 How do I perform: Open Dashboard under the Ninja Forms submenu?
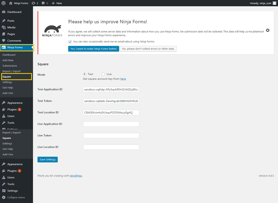(9, 55)
